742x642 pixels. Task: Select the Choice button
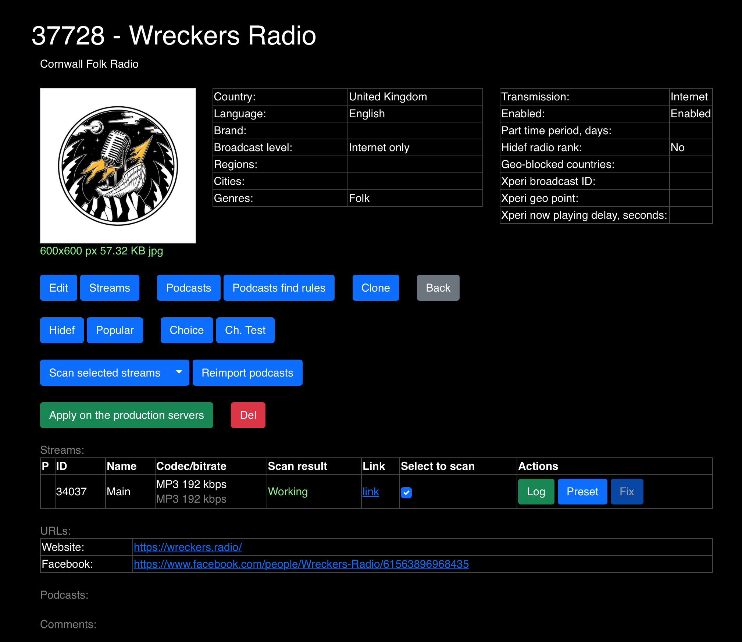[x=186, y=330]
